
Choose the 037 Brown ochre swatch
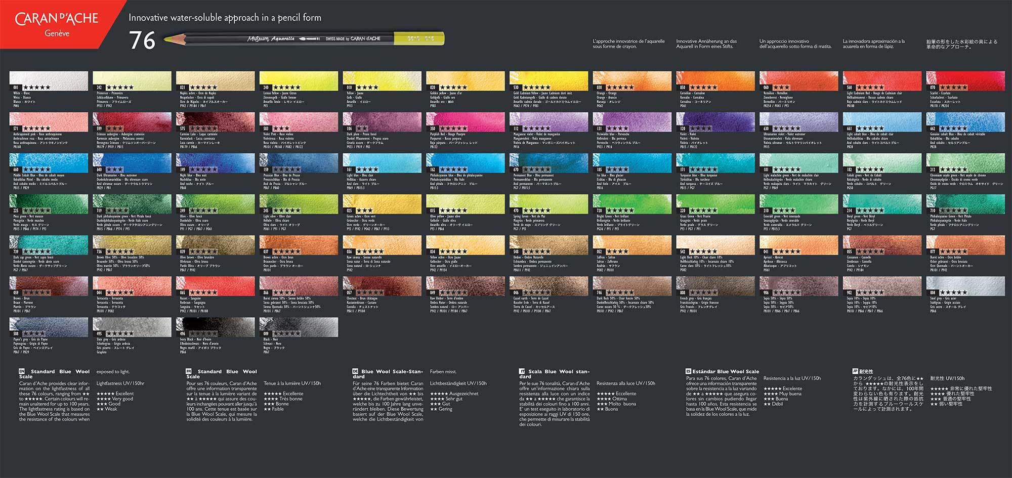(299, 245)
